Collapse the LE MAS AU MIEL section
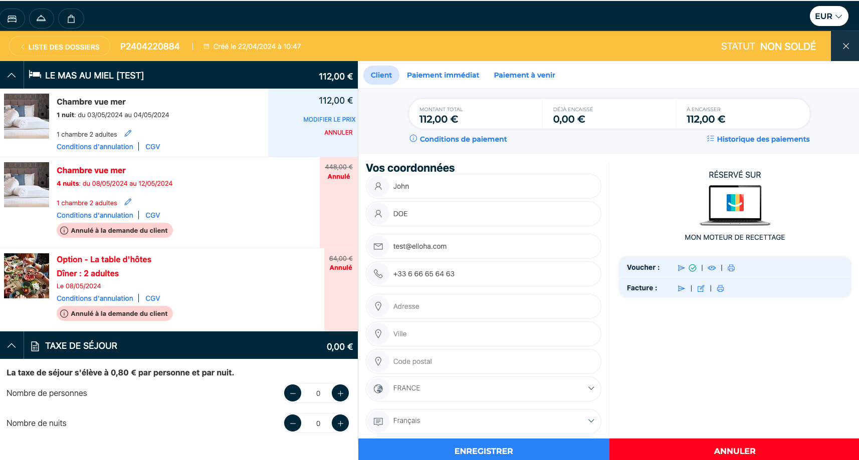Screen dimensions: 859x460 tap(12, 75)
